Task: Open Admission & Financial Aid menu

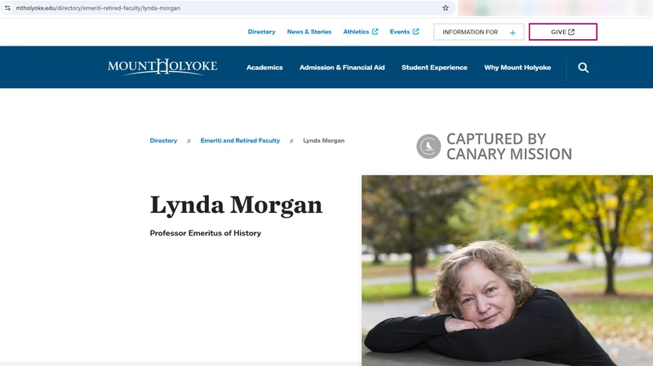Action: (x=342, y=68)
